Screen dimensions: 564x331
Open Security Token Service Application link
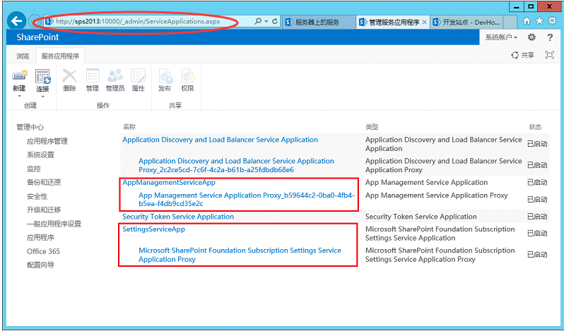point(178,217)
